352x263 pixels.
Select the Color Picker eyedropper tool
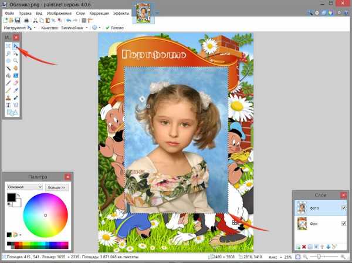[x=15, y=90]
